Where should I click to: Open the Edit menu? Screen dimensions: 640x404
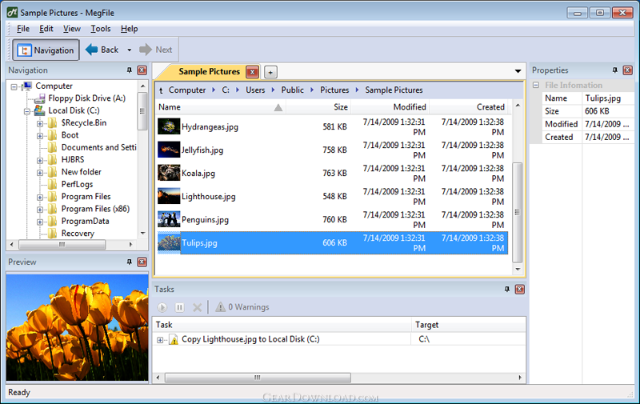[x=46, y=29]
